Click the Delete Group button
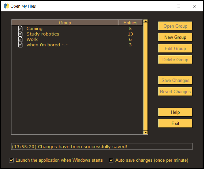 click(175, 60)
